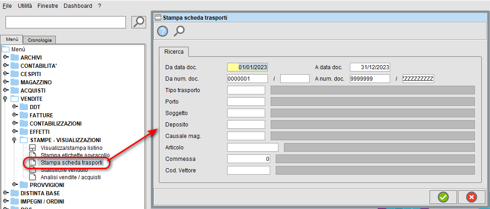Collapse the VENDITE tree node

point(5,99)
